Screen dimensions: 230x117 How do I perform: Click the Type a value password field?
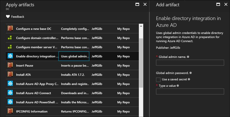coord(190,92)
